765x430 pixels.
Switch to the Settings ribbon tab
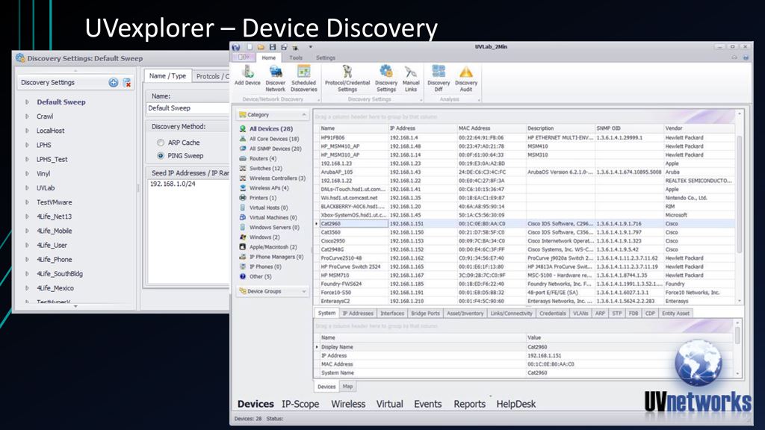pyautogui.click(x=326, y=57)
